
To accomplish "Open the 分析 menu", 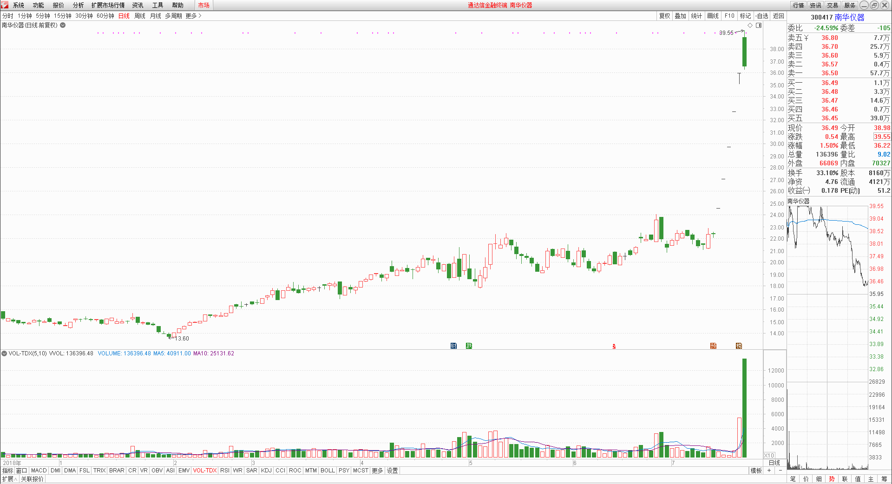I will pyautogui.click(x=79, y=5).
